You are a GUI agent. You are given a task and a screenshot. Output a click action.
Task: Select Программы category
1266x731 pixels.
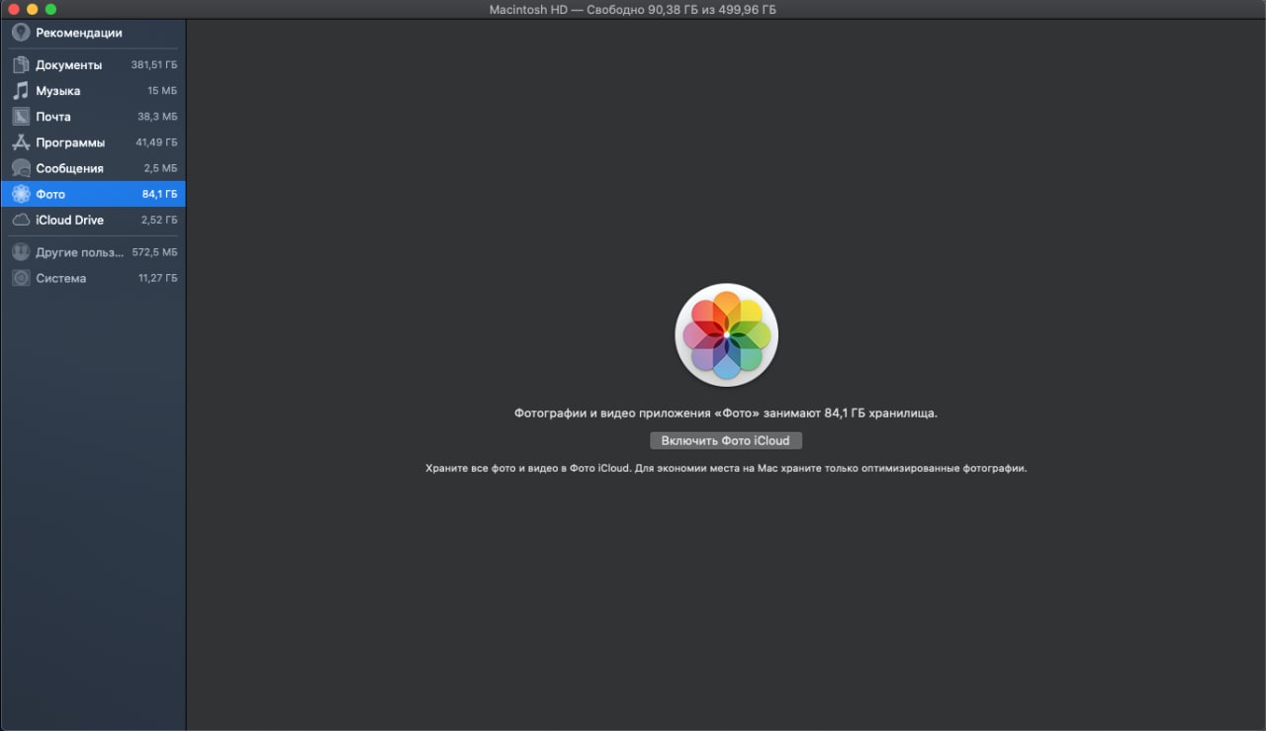(70, 142)
